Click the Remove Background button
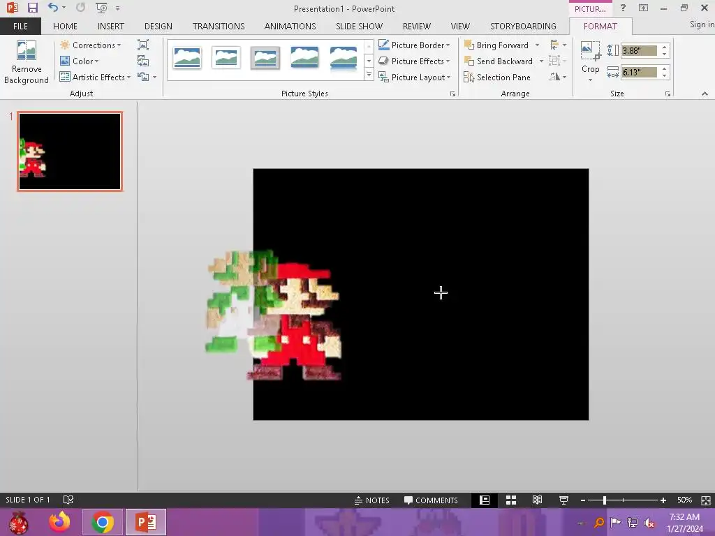 point(27,62)
